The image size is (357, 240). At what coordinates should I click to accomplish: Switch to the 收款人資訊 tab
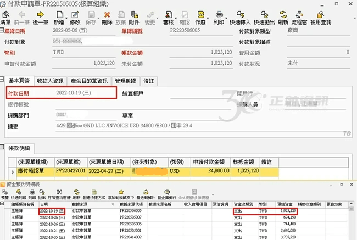50,81
